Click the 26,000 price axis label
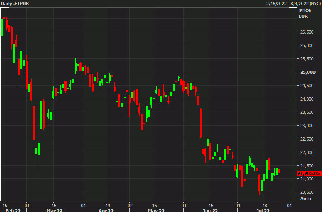Image resolution: width=322 pixels, height=212 pixels. (x=307, y=45)
